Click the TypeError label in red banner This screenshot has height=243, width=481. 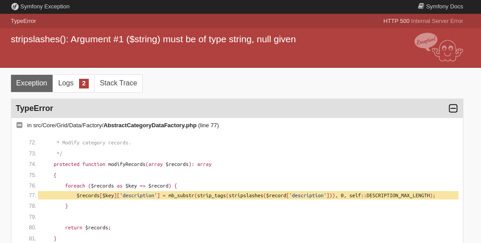pos(23,21)
